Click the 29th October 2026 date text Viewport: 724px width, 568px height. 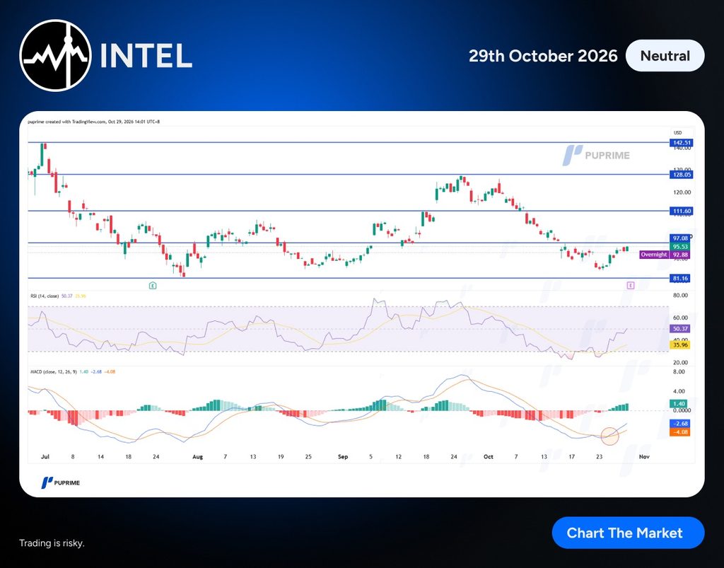[x=543, y=56]
